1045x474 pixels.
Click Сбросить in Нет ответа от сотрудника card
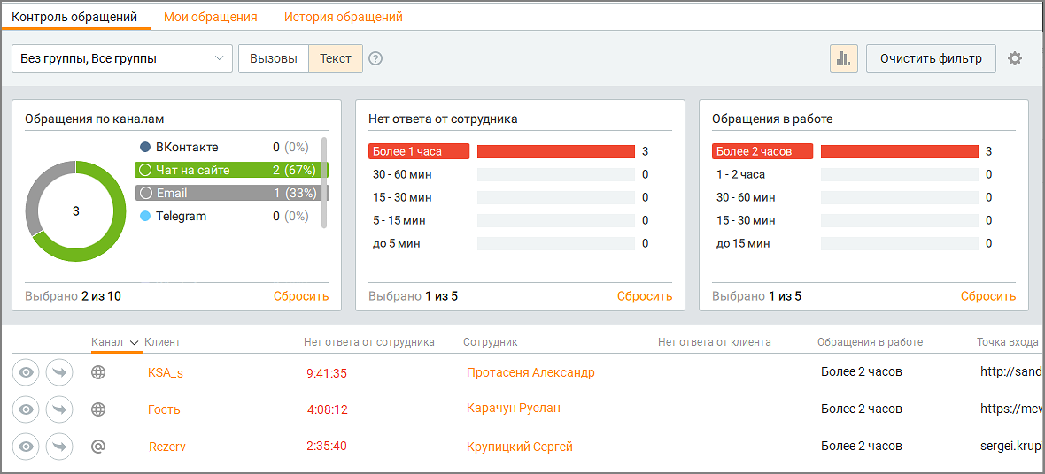coord(645,296)
